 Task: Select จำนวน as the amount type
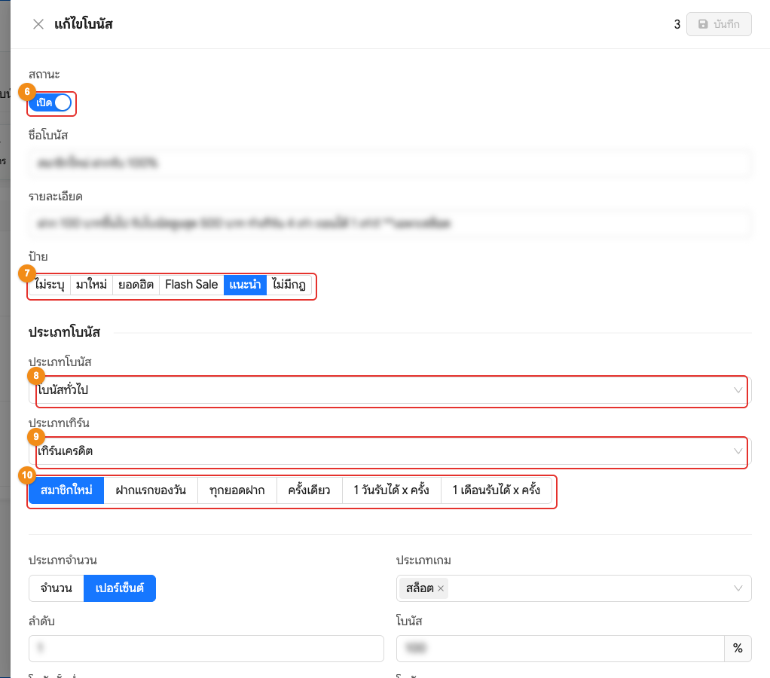coord(57,588)
